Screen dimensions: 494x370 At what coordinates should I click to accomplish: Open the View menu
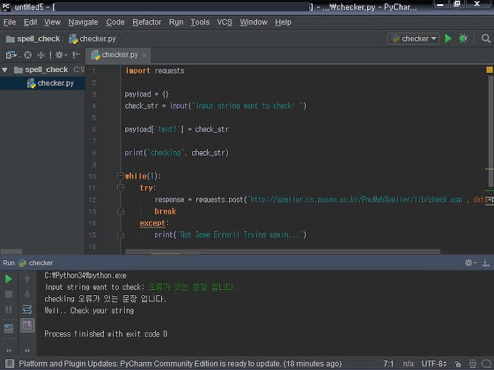(x=52, y=22)
